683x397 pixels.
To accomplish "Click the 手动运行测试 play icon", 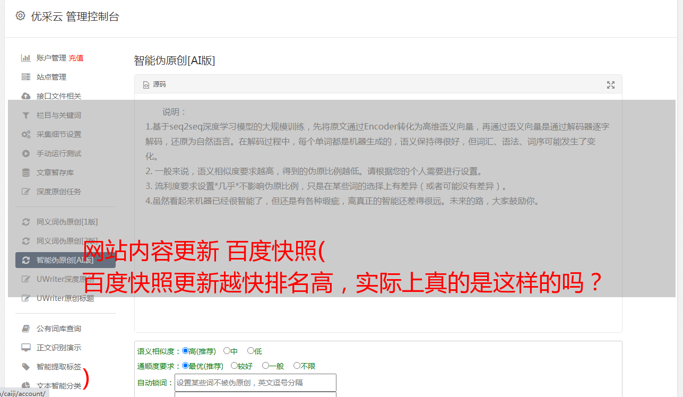I will pyautogui.click(x=25, y=153).
